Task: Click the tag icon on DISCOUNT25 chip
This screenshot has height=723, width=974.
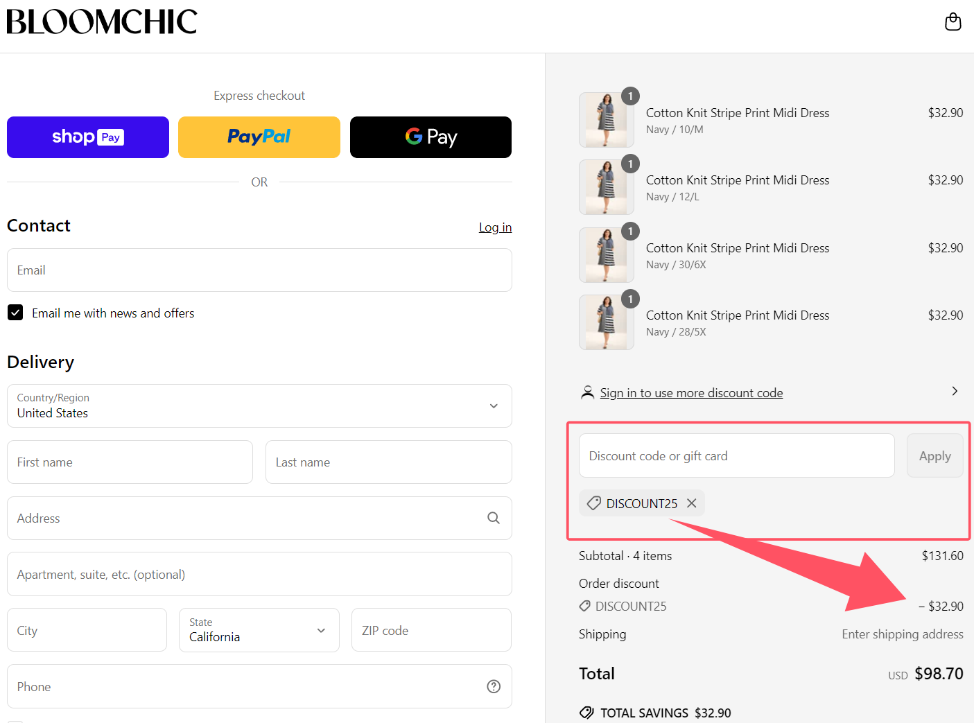Action: click(x=594, y=503)
